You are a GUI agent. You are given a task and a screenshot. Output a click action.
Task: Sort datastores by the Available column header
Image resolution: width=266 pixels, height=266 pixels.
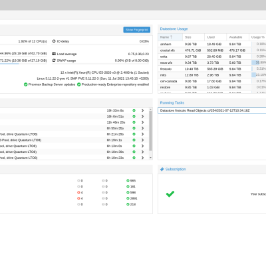237,37
